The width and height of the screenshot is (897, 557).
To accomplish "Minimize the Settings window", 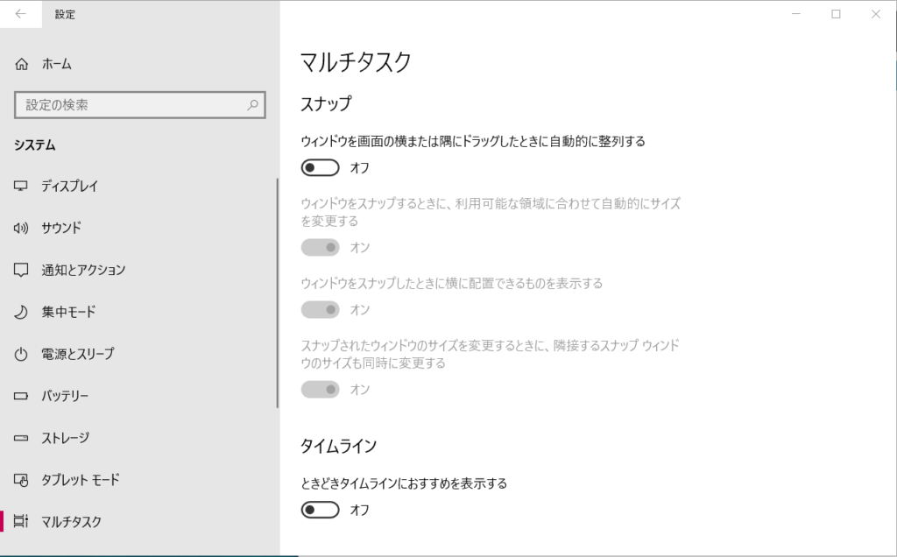I will [x=795, y=14].
